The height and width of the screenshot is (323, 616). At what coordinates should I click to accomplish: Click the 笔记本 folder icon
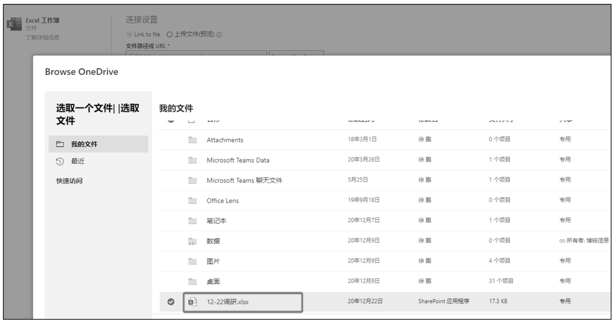(x=192, y=221)
